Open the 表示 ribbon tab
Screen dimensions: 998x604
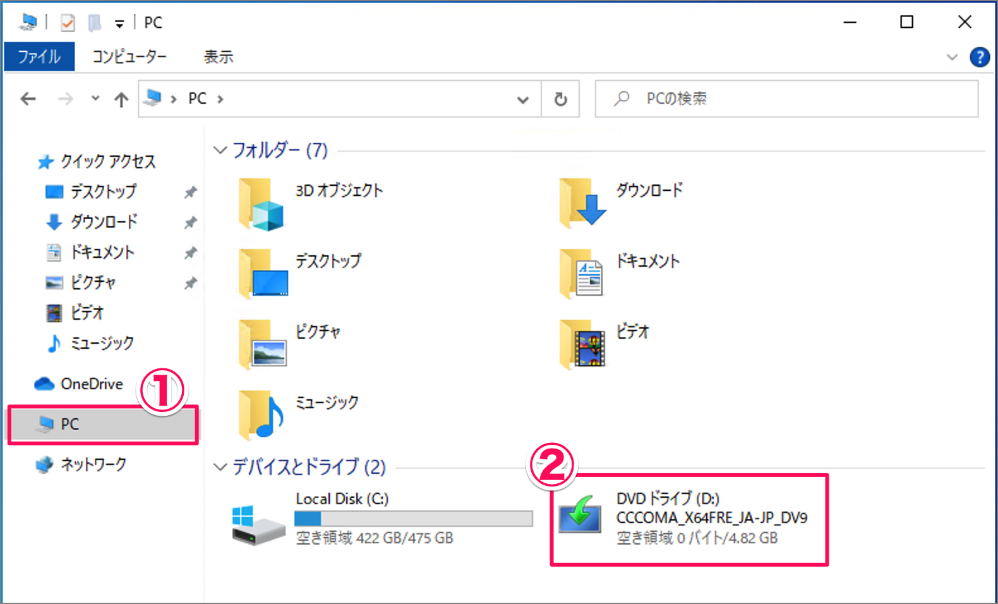click(x=219, y=57)
